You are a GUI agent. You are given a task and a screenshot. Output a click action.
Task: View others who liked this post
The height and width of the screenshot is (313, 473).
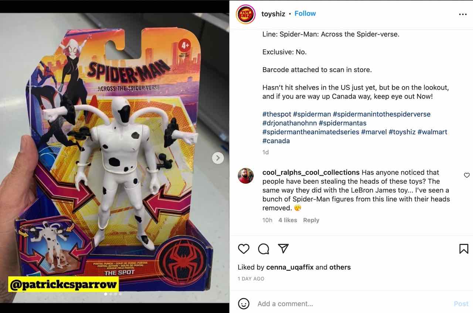pyautogui.click(x=340, y=267)
